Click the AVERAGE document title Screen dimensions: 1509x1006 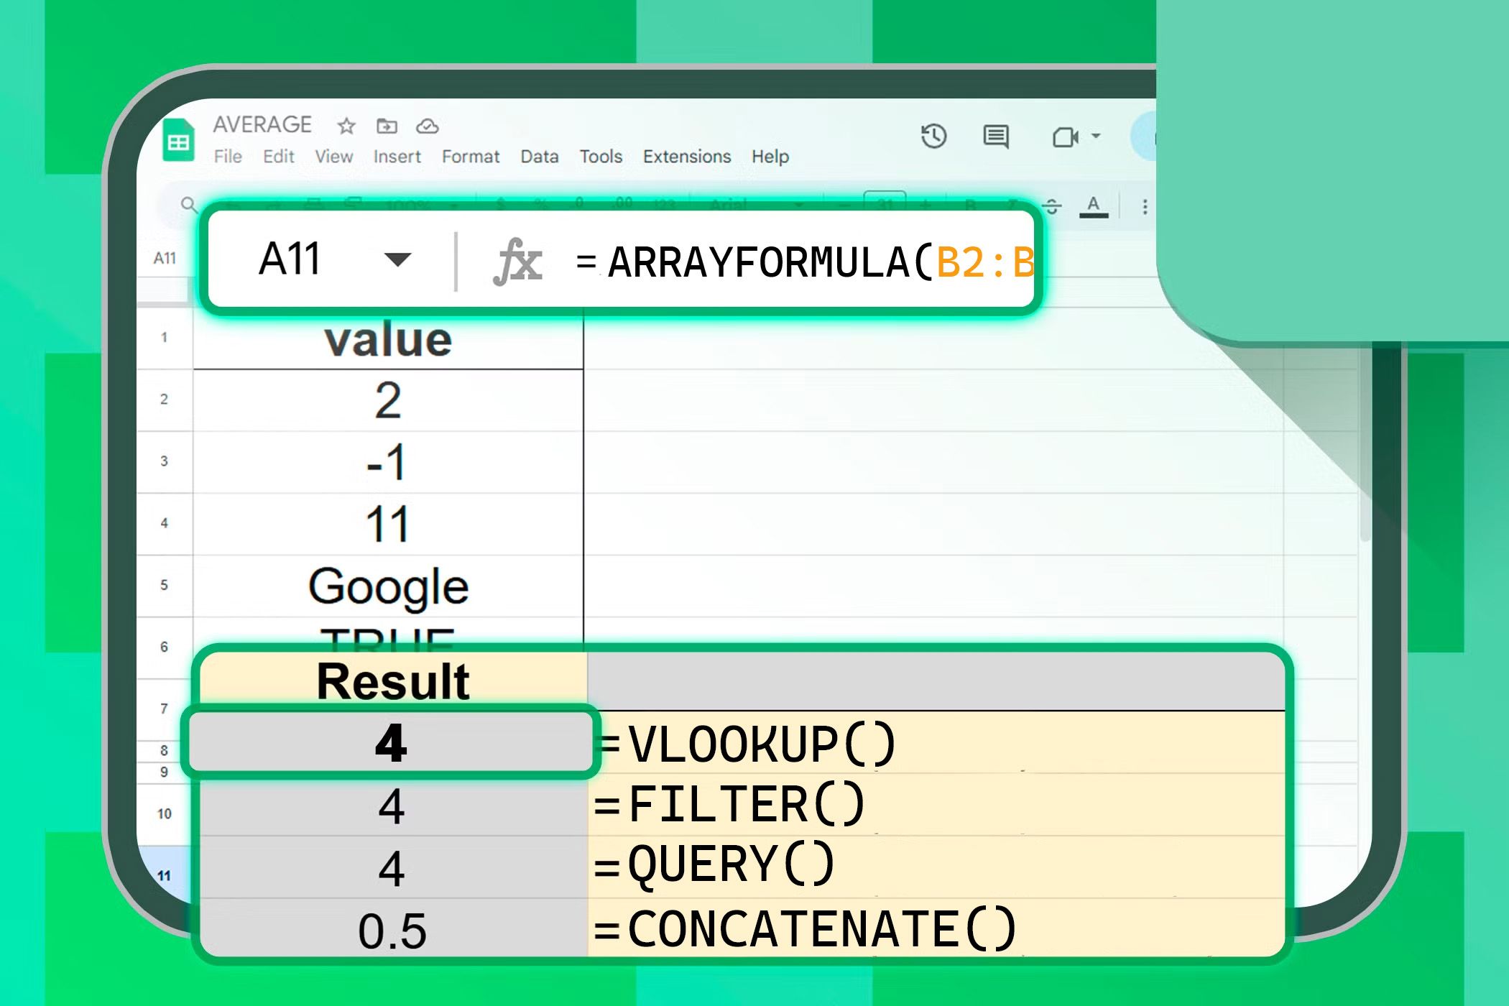(262, 124)
